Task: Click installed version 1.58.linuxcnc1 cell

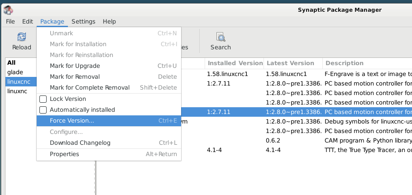Action: point(228,74)
